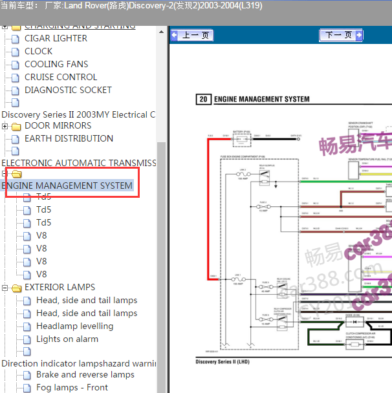Open the CLOCK document
This screenshot has width=392, height=393.
tap(39, 51)
